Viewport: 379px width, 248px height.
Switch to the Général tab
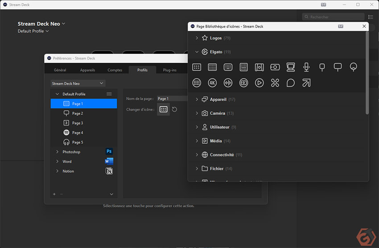coord(60,70)
